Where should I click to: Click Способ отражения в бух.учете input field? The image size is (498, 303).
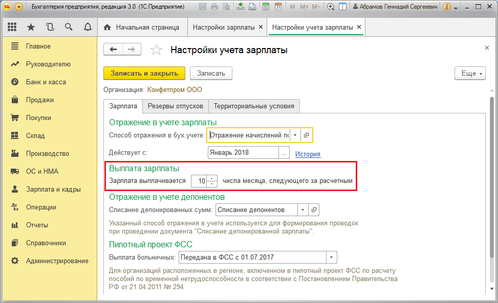point(249,135)
